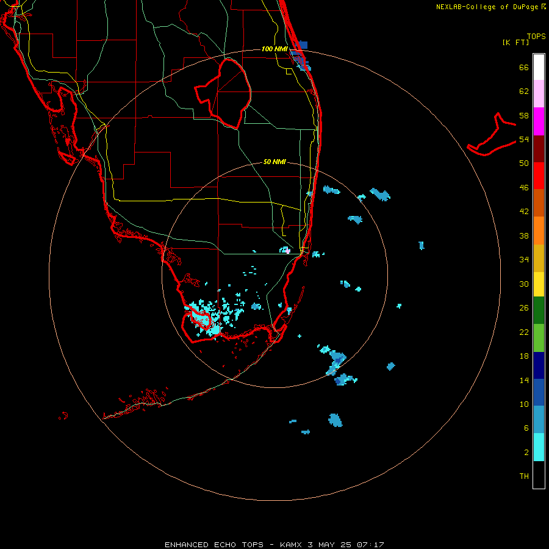Click the legend value "58"
The height and width of the screenshot is (549, 549).
tap(524, 115)
